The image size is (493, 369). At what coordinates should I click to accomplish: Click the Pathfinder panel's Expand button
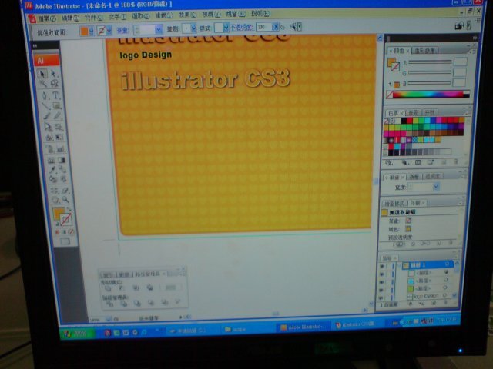[170, 287]
